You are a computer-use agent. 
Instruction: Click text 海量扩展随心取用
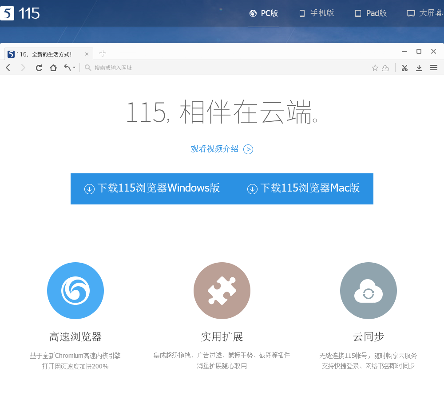click(222, 366)
